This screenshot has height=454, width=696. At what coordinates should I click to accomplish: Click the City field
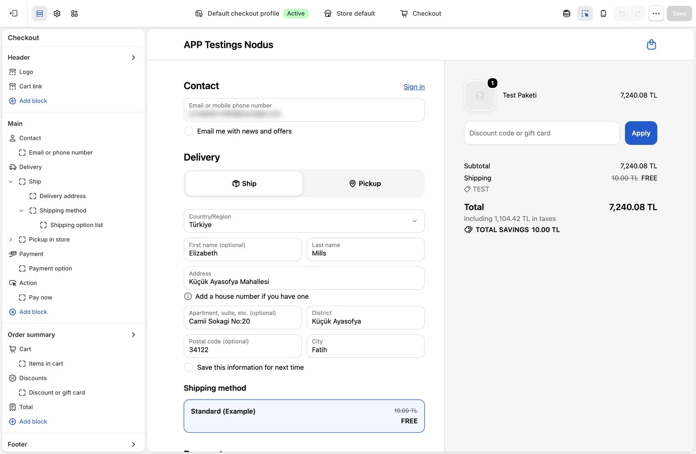[x=366, y=346]
